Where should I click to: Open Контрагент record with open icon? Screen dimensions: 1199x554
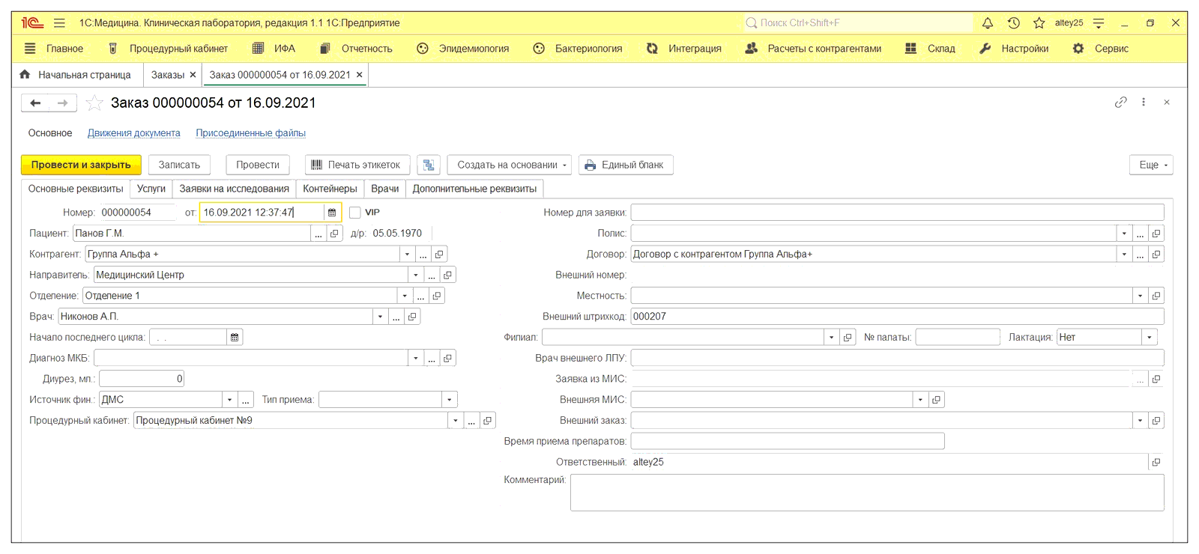(x=439, y=255)
